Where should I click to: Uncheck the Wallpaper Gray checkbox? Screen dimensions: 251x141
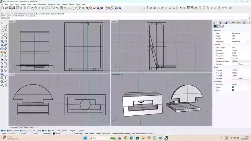pos(233,90)
